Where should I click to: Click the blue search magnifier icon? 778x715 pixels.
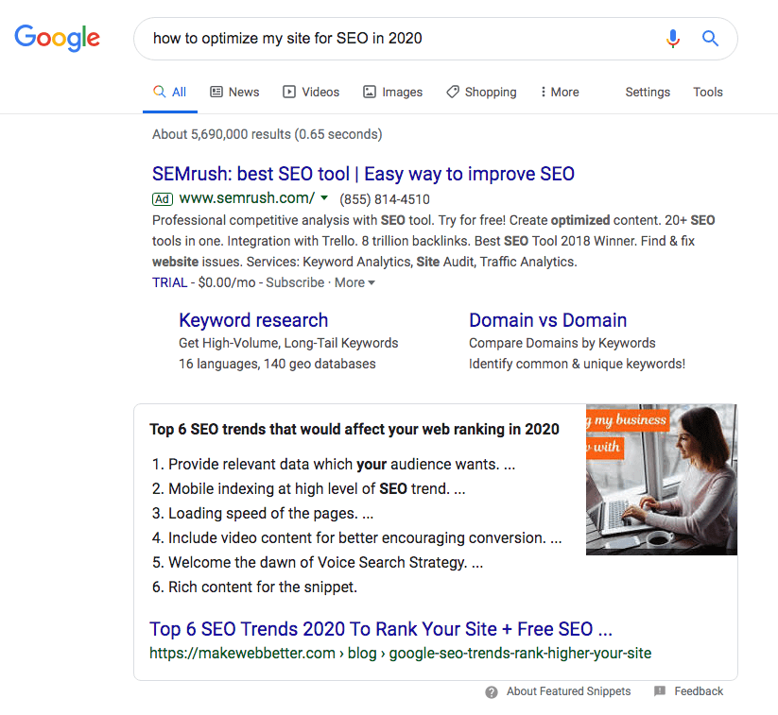pos(710,38)
